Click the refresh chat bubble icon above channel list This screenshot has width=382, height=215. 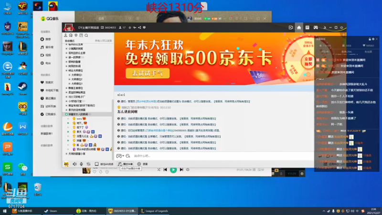point(71,35)
